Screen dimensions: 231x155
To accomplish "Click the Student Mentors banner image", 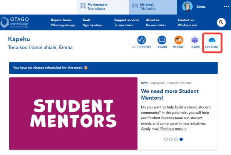I will (73, 113).
